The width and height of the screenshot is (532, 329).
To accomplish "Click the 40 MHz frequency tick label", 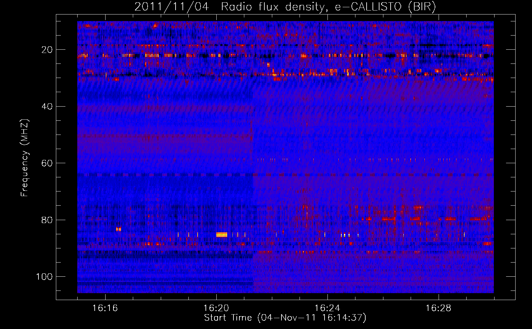I will 47,106.
